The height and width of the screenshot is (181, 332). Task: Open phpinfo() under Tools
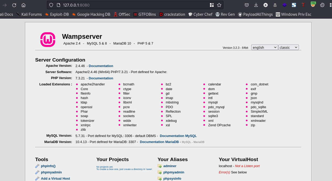tap(48, 166)
